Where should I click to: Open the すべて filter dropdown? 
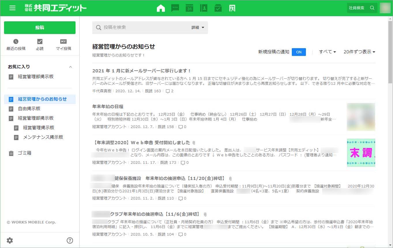[x=327, y=52]
